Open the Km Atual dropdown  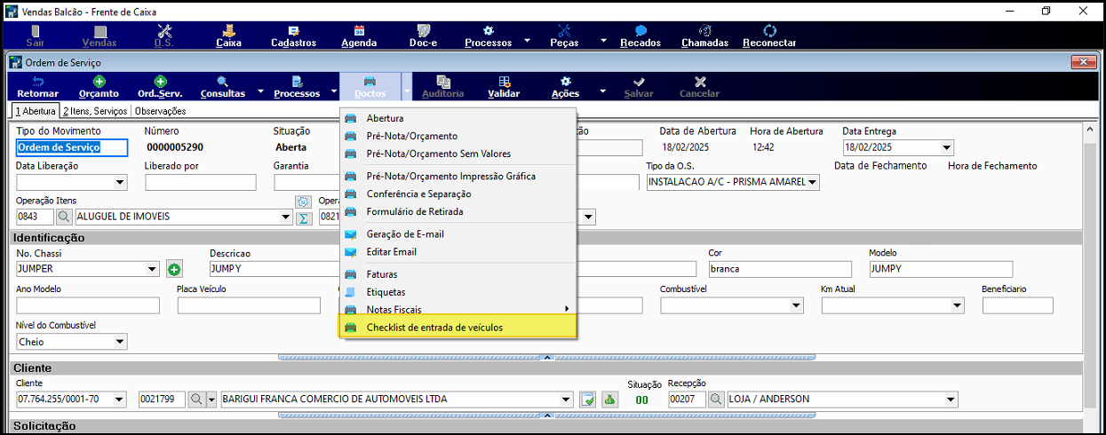[x=957, y=305]
